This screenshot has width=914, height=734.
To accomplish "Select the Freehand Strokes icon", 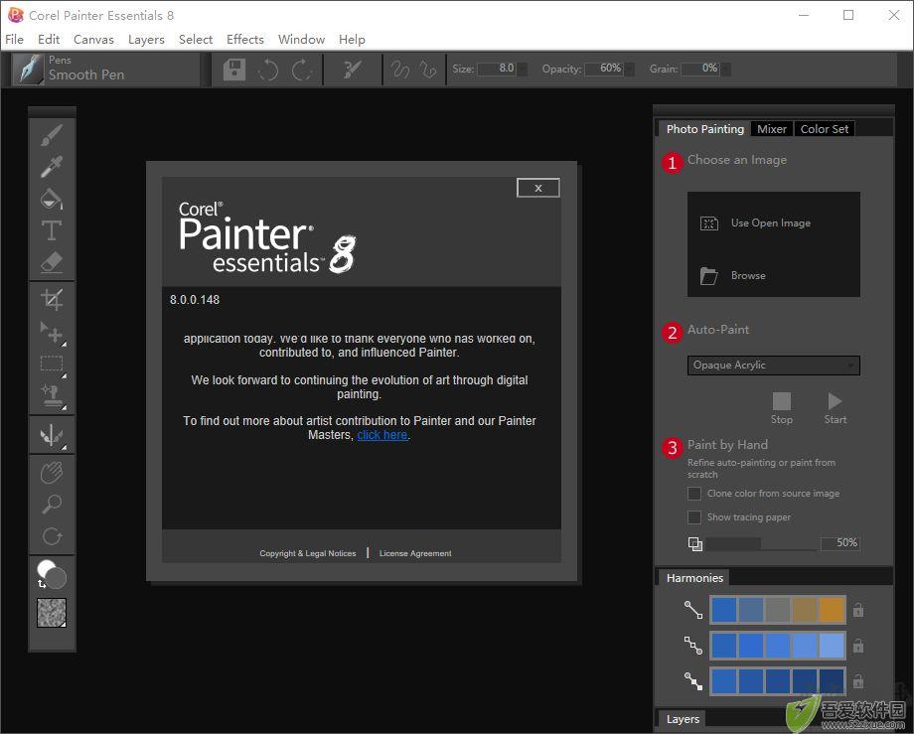I will click(400, 70).
